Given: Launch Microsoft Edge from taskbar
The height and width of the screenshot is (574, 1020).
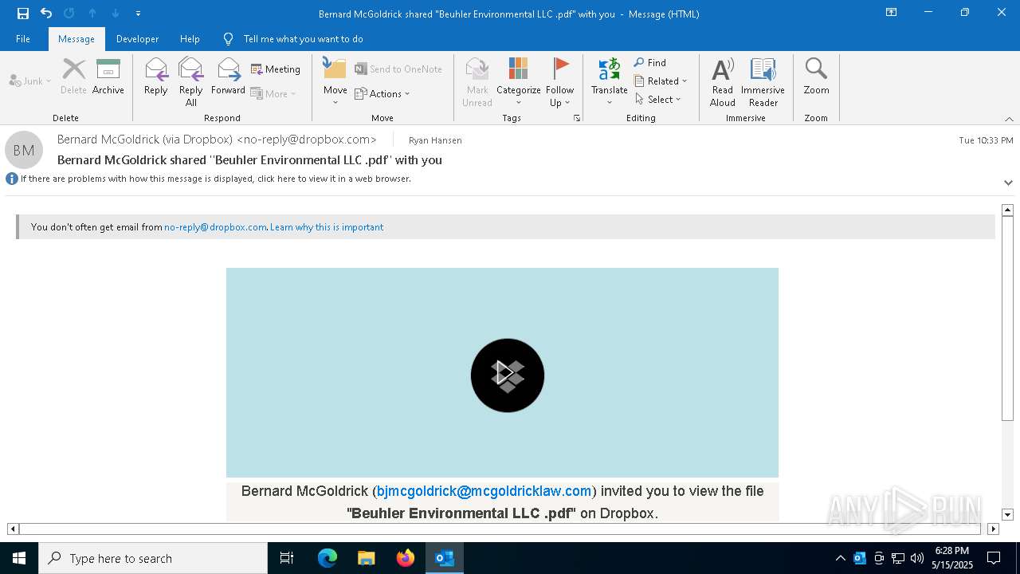Looking at the screenshot, I should [x=328, y=558].
